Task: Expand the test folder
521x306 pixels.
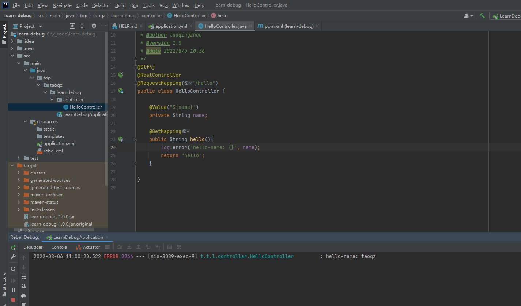Action: coord(19,158)
